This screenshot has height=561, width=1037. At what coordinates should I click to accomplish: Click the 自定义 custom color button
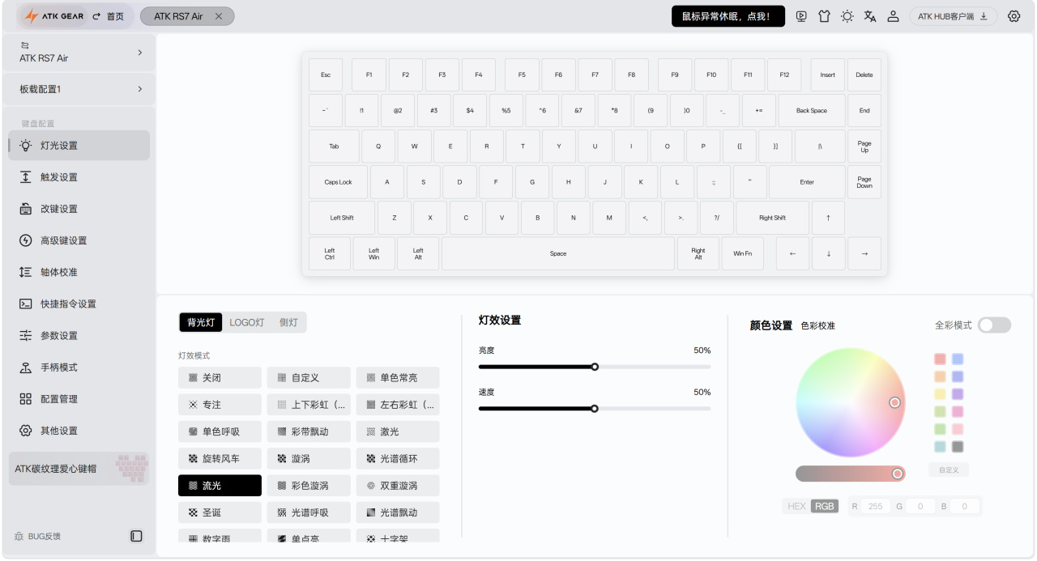tap(949, 470)
